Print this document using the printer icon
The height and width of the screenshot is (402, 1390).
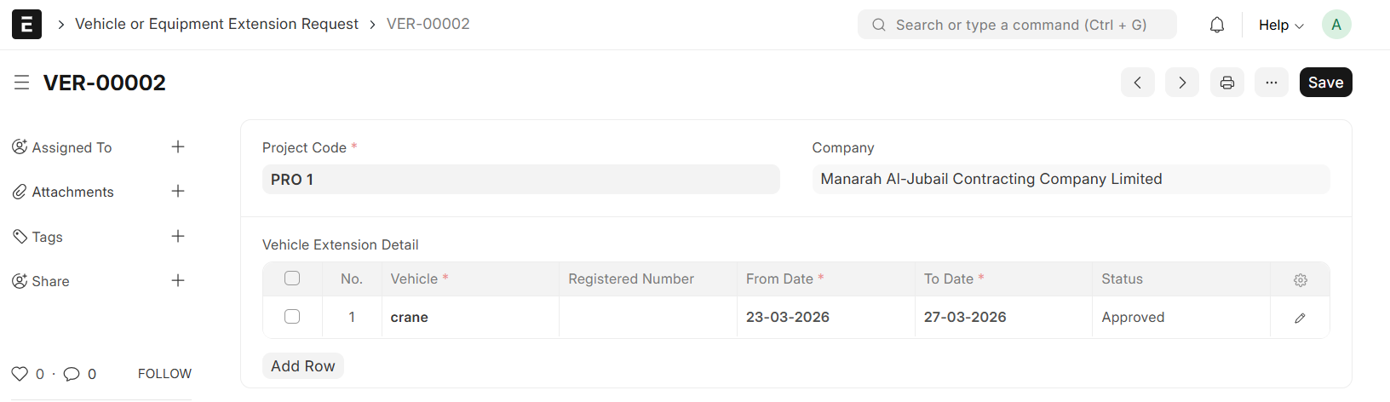point(1227,83)
